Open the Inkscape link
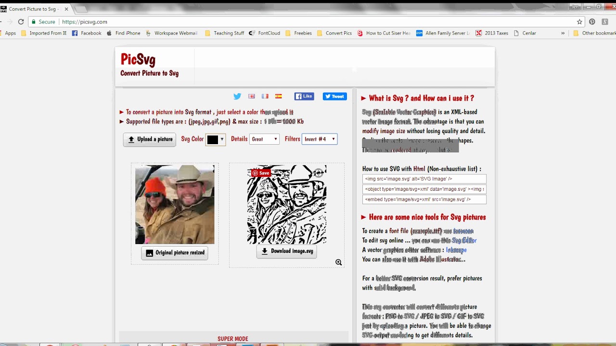The image size is (616, 346). 456,250
